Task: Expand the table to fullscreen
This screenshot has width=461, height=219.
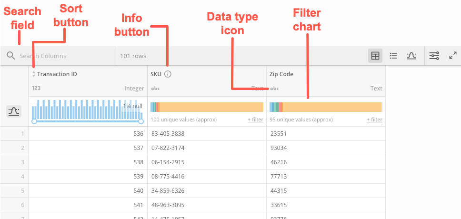Action: click(453, 56)
